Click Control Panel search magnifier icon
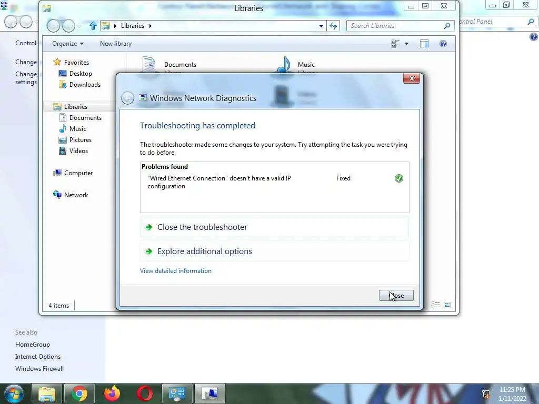The height and width of the screenshot is (404, 539). 531,22
